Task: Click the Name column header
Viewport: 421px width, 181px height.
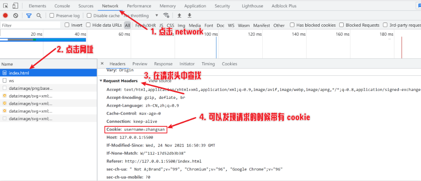Action: pyautogui.click(x=48, y=64)
